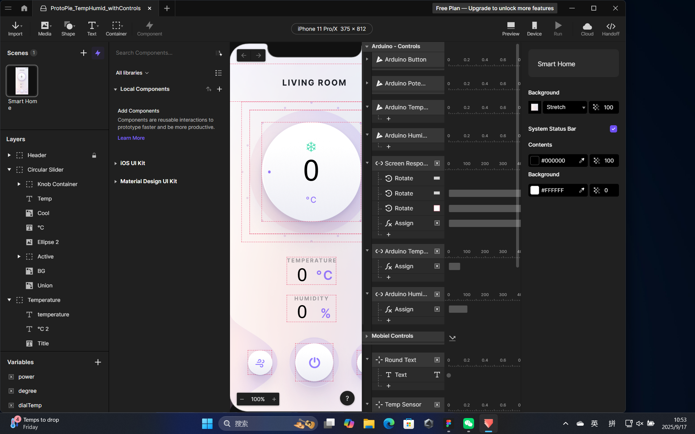Open the Media import tool

point(44,29)
